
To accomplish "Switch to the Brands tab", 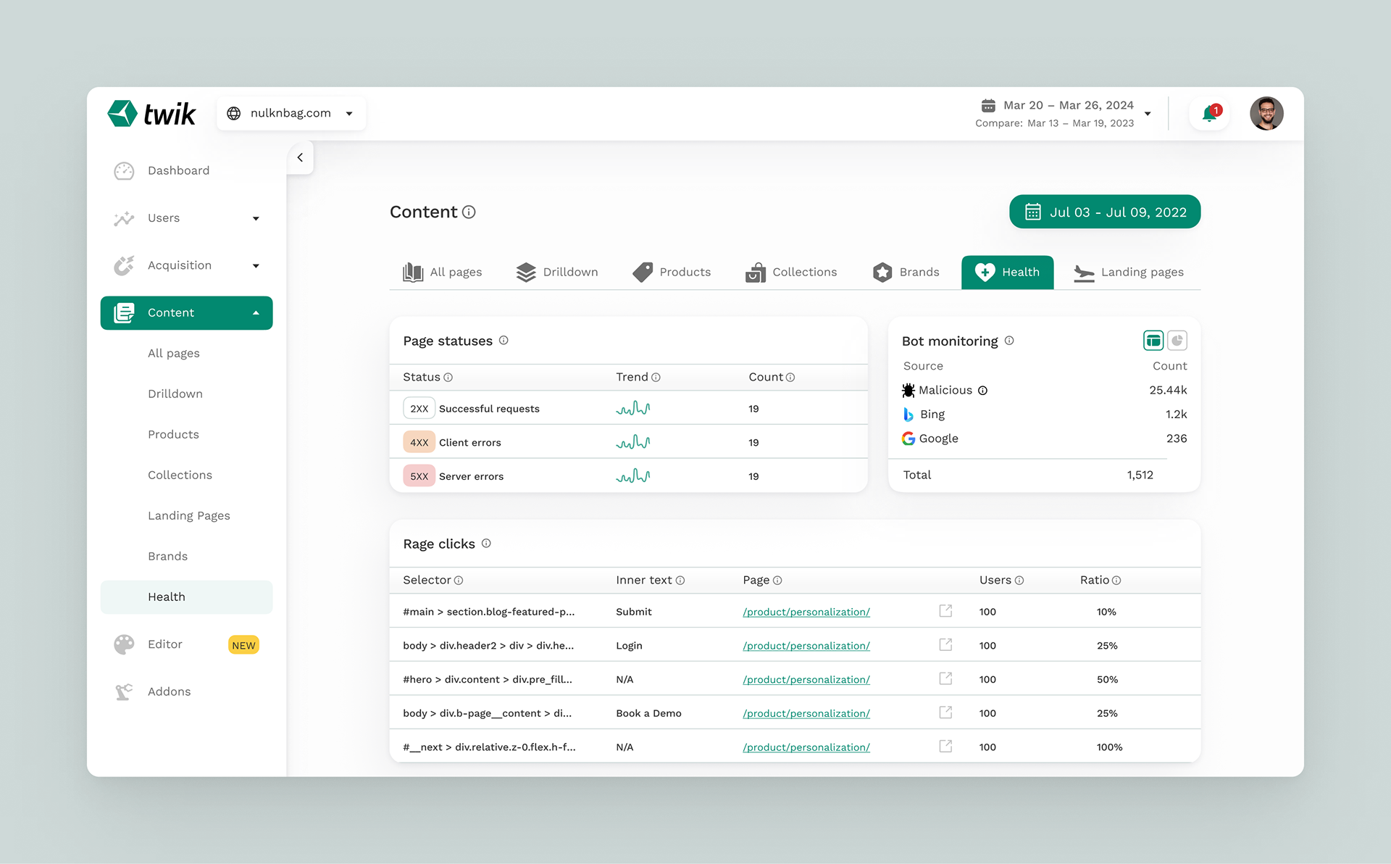I will (906, 273).
